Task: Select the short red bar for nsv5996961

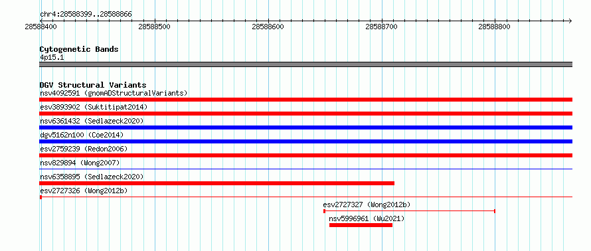Action: (361, 225)
